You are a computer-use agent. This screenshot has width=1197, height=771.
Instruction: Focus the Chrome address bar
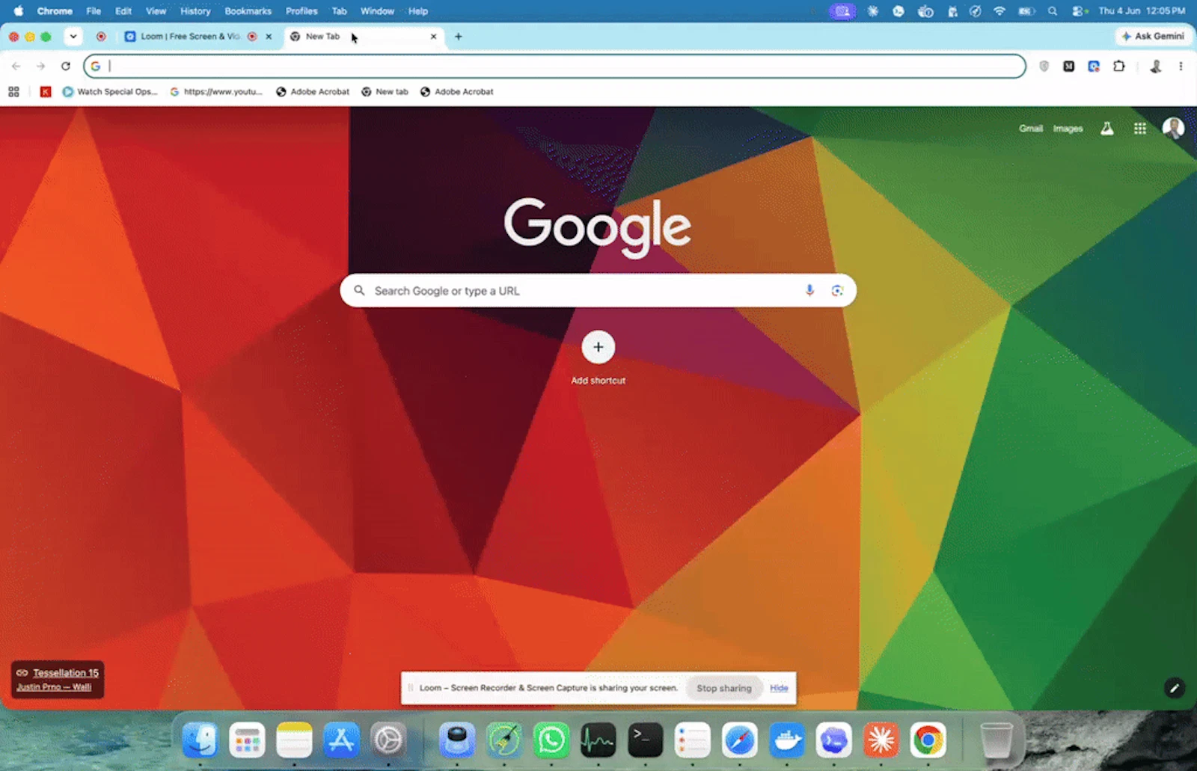554,66
